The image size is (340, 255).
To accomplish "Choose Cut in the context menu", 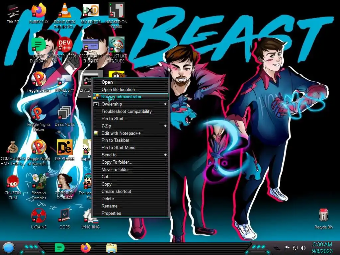I will (x=131, y=177).
